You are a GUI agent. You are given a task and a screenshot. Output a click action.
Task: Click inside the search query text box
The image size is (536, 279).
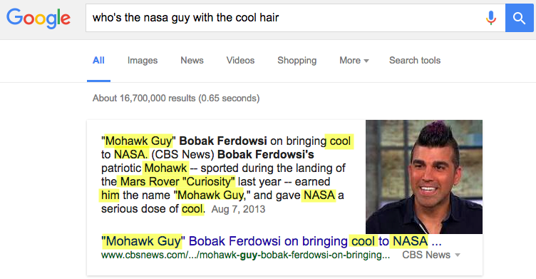[284, 18]
